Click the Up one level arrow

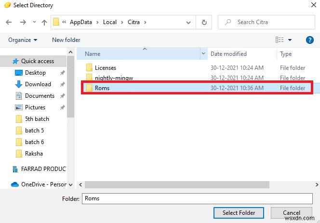pyautogui.click(x=44, y=22)
